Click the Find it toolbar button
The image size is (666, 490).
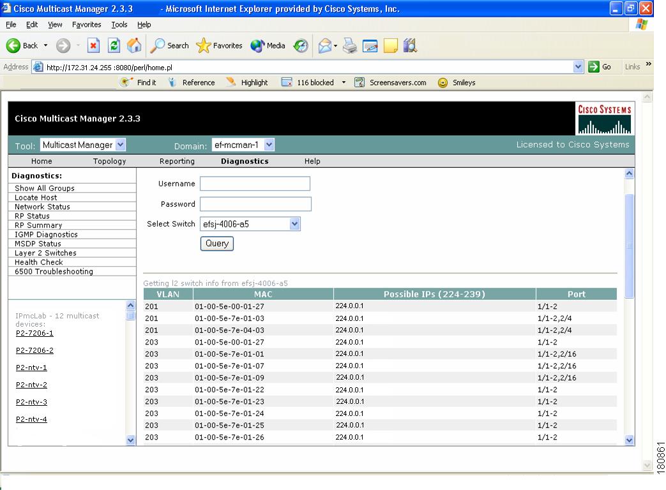(138, 82)
